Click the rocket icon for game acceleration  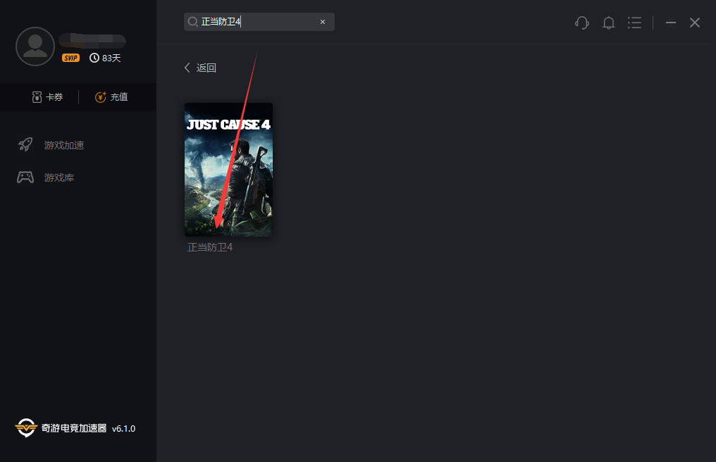[x=25, y=144]
